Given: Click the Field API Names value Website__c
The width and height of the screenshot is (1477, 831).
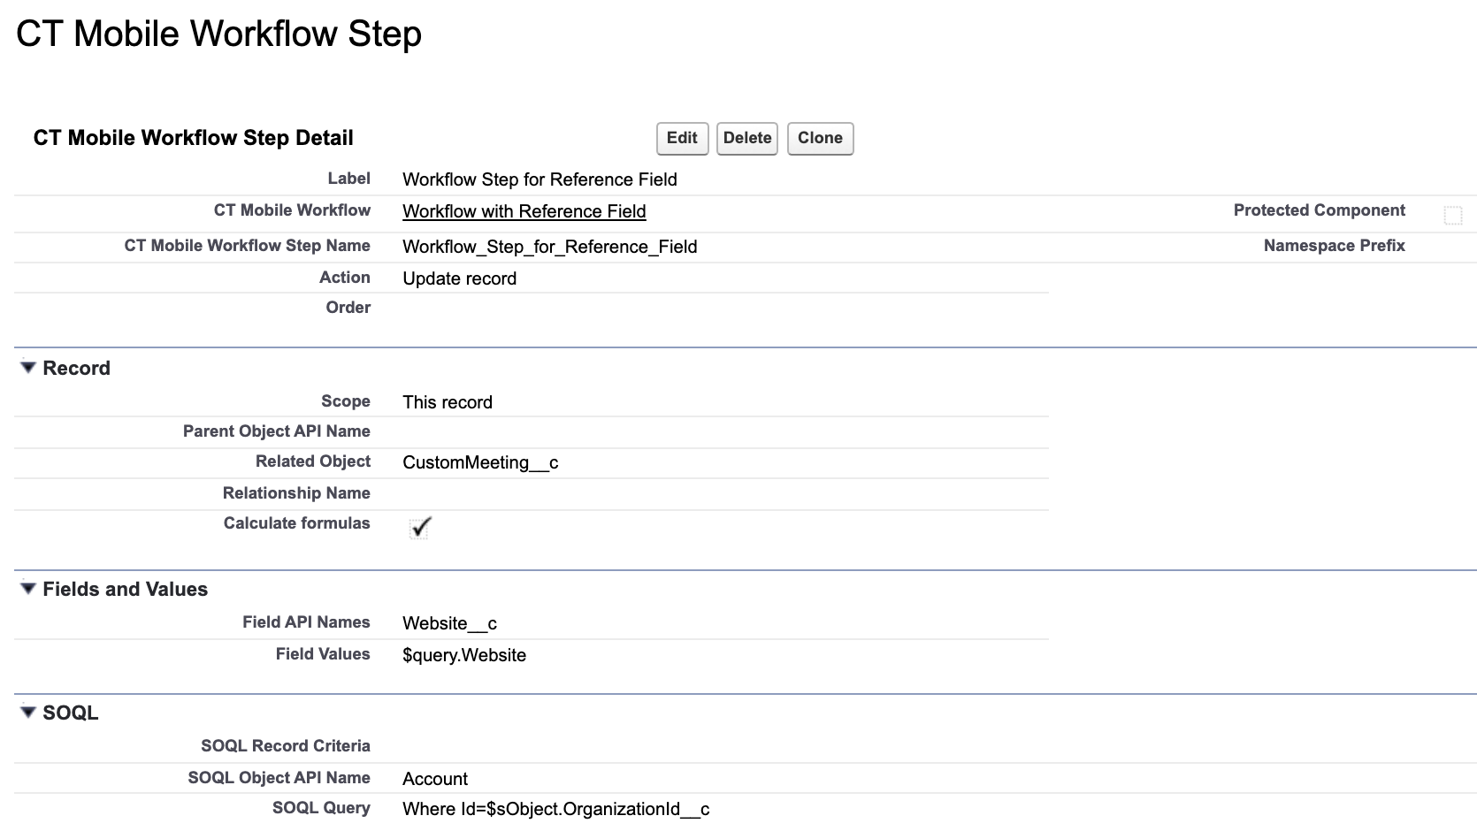Looking at the screenshot, I should 449,622.
